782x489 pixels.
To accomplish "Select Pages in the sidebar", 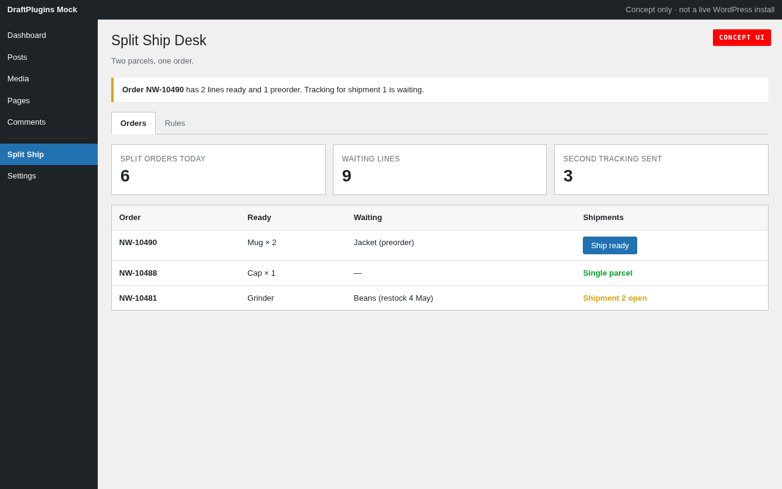I will [49, 101].
